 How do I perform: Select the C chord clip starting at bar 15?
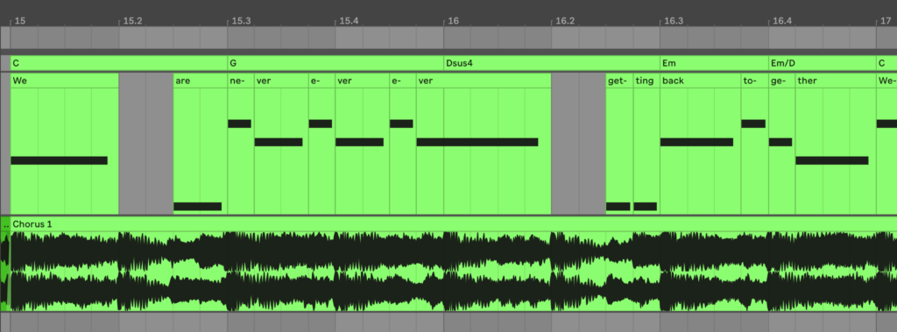(119, 63)
